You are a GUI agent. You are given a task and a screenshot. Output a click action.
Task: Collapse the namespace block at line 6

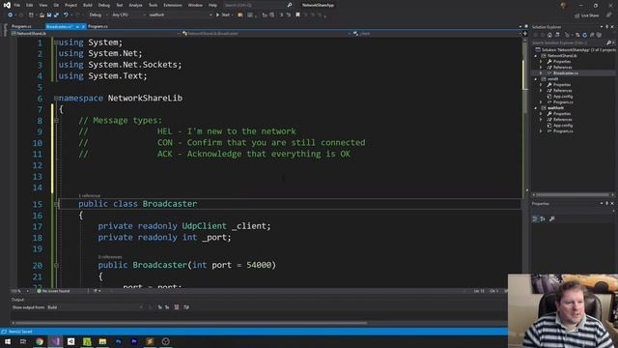[x=56, y=98]
